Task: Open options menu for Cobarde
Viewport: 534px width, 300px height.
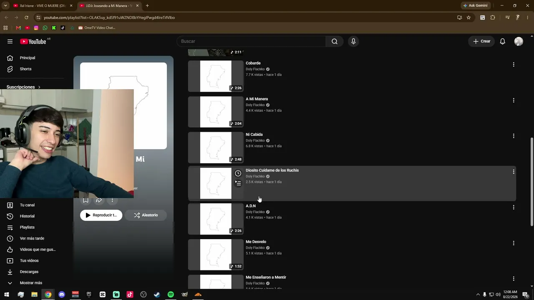Action: (514, 65)
